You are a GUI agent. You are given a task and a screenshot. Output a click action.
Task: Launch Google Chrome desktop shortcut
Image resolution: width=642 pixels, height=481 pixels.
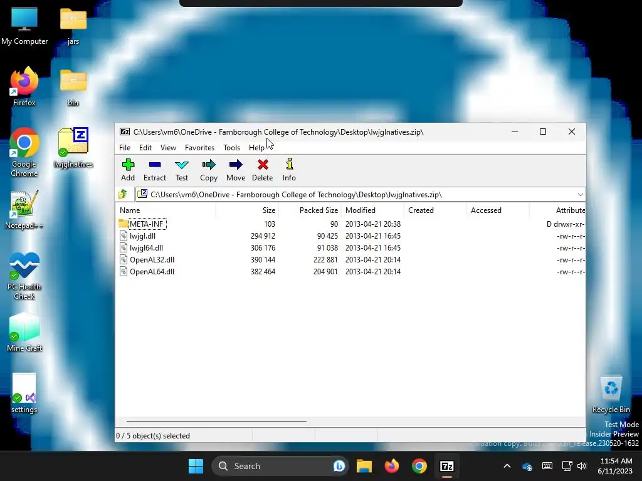point(24,153)
